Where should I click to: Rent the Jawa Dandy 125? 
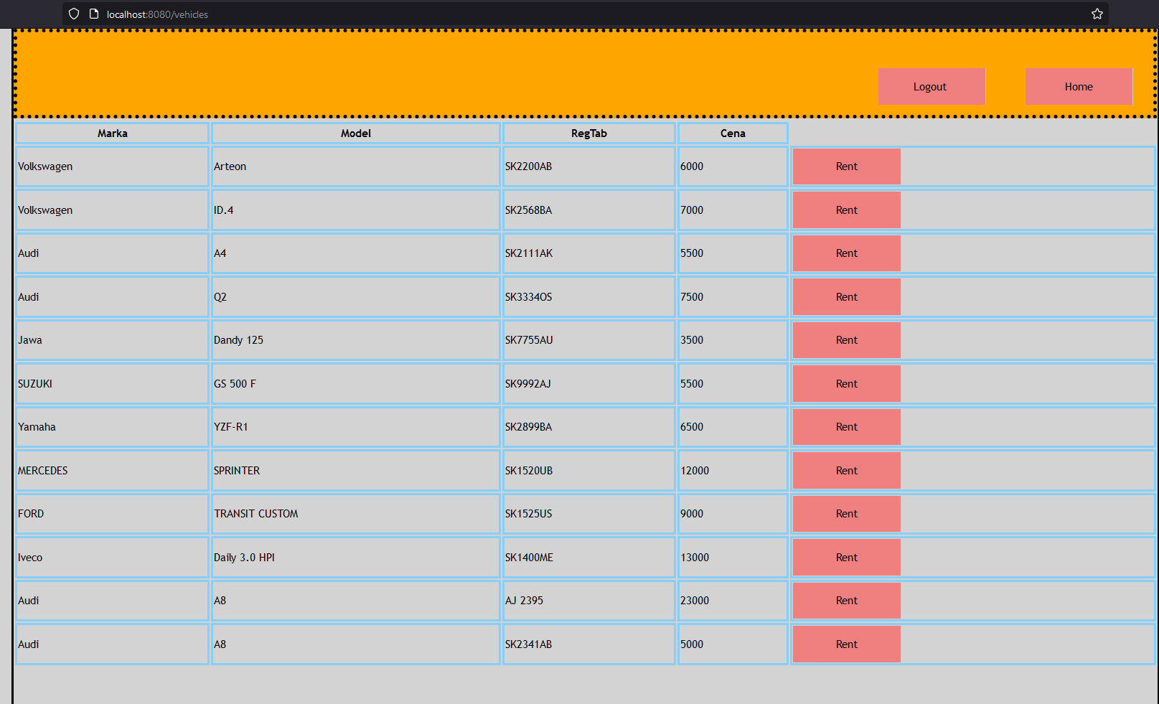click(x=846, y=340)
